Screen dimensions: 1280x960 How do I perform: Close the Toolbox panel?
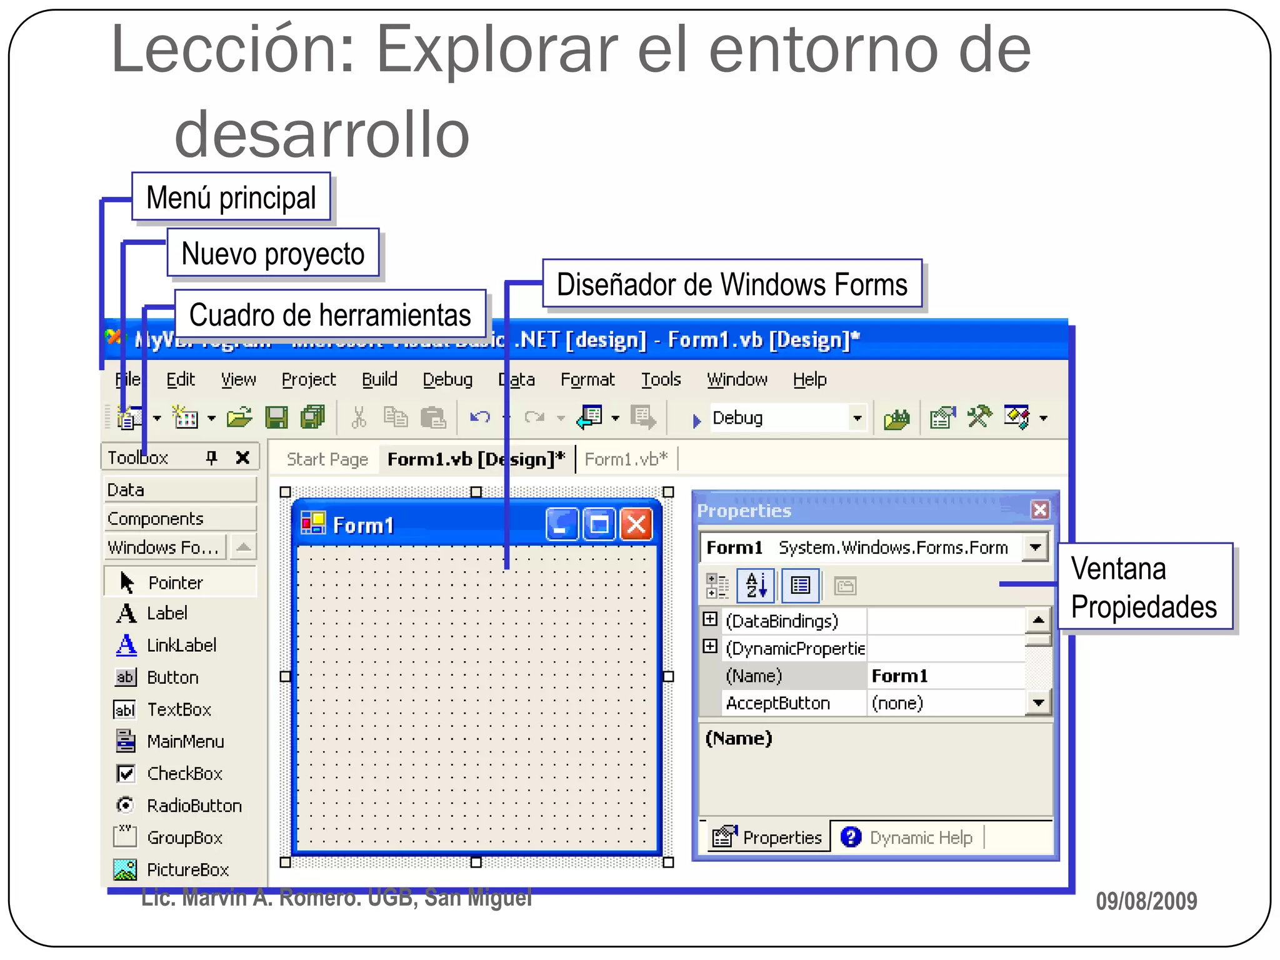[242, 458]
